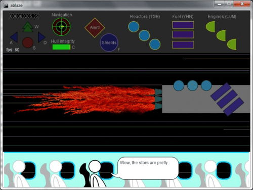Toggle the middle reactor circle in the panel

(x=144, y=35)
